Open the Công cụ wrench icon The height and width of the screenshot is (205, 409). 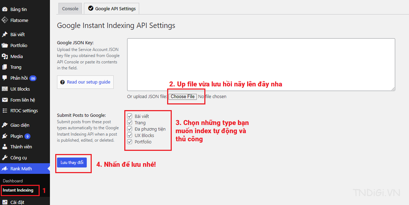5,158
